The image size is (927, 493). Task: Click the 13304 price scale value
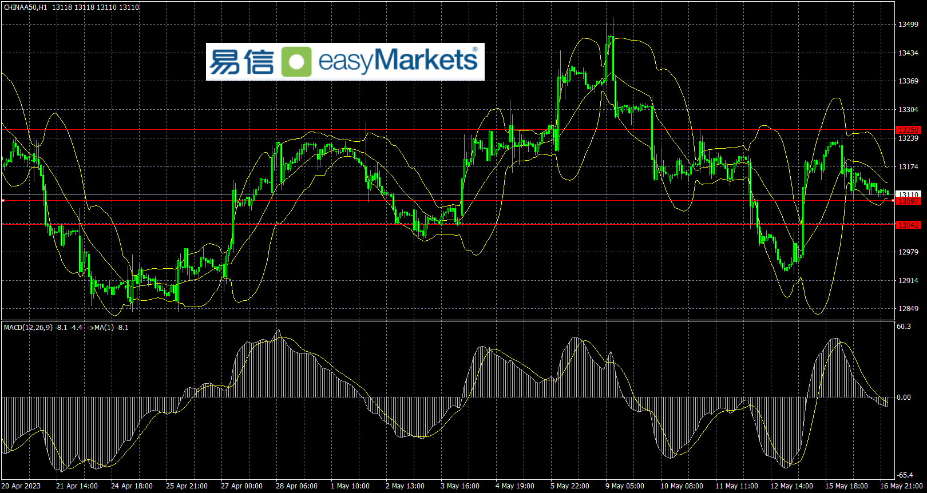[x=908, y=110]
